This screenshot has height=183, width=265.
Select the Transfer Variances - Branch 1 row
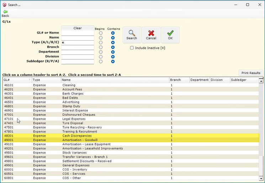(131, 157)
